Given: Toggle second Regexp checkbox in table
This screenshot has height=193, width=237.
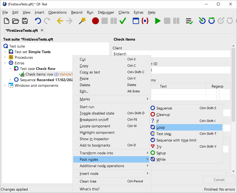Looking at the screenshot, I should pyautogui.click(x=218, y=97).
